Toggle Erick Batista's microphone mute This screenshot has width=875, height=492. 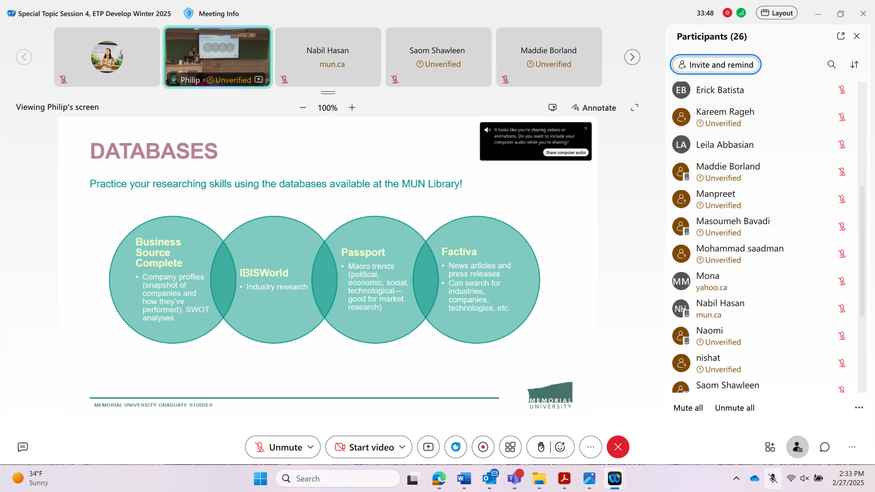842,90
